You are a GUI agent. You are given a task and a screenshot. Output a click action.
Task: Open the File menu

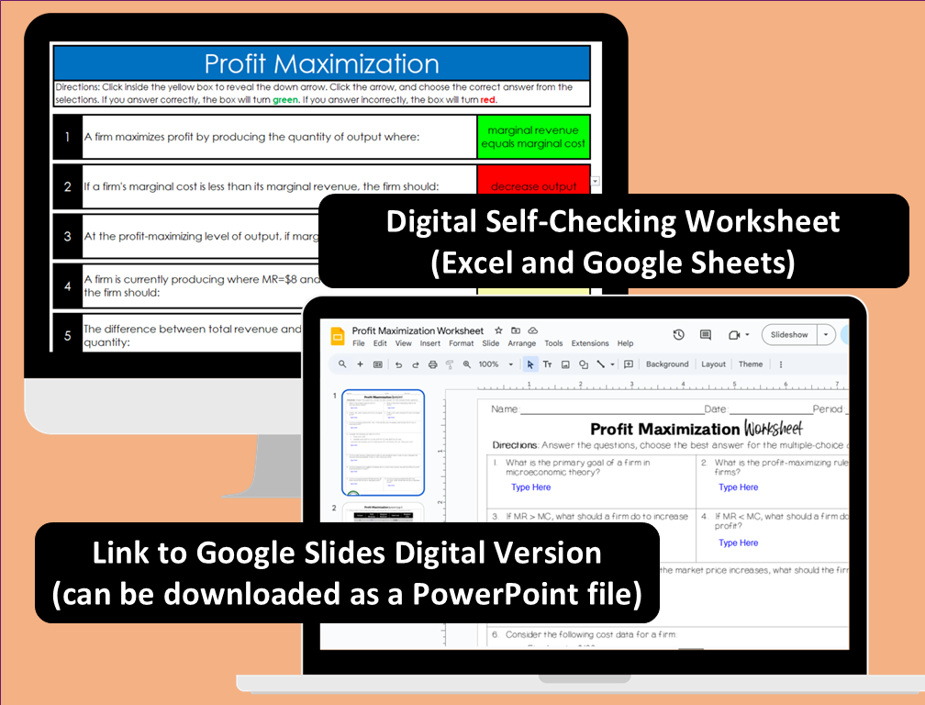point(359,343)
